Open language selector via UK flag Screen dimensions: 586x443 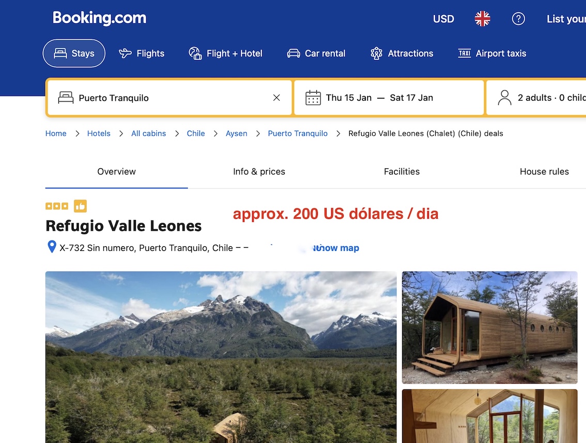482,19
